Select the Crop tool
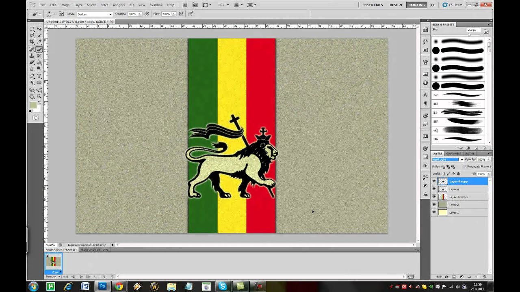Screen dimensions: 520x292 [32, 42]
